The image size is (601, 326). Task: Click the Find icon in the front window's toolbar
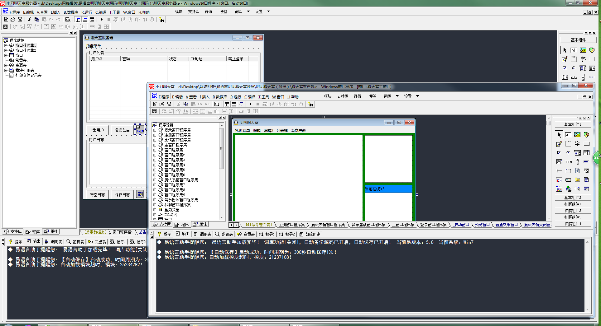(217, 104)
